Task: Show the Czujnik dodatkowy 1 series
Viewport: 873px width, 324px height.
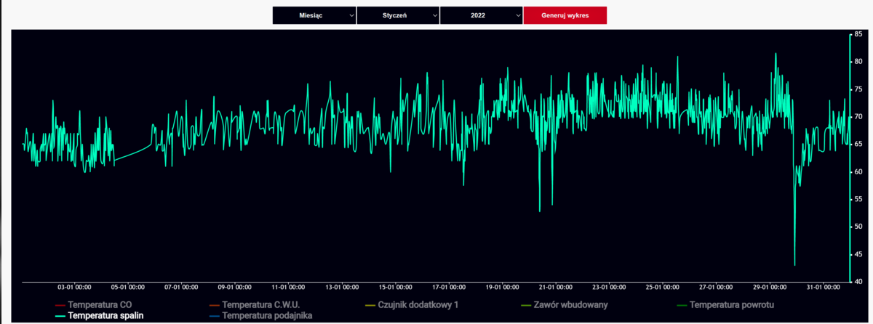Action: (418, 304)
